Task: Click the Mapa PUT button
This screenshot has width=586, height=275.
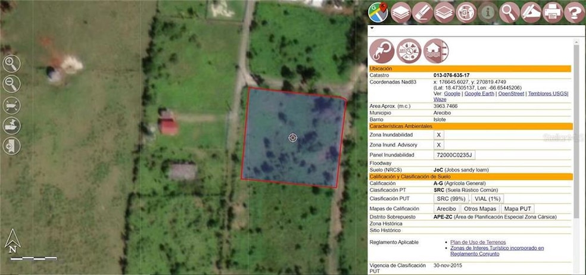Action: coord(518,209)
